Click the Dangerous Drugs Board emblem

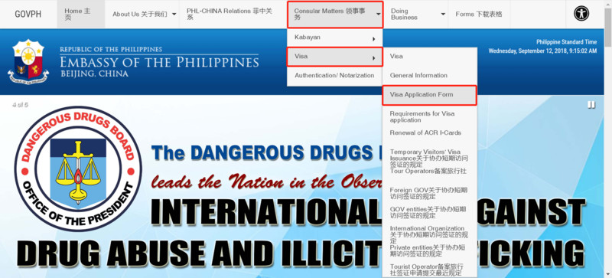coord(78,169)
